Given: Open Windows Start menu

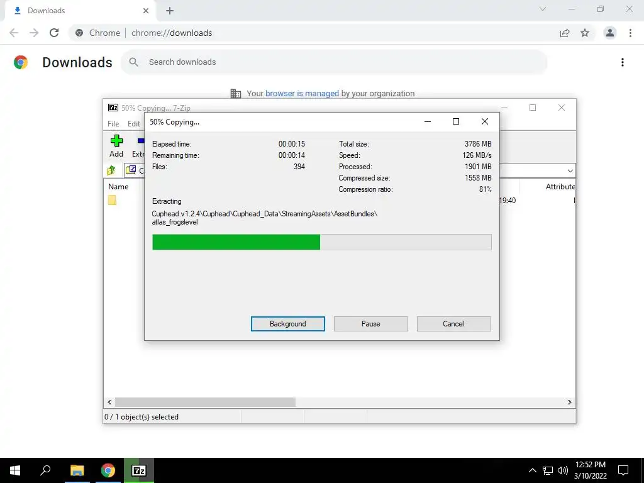Looking at the screenshot, I should tap(15, 470).
